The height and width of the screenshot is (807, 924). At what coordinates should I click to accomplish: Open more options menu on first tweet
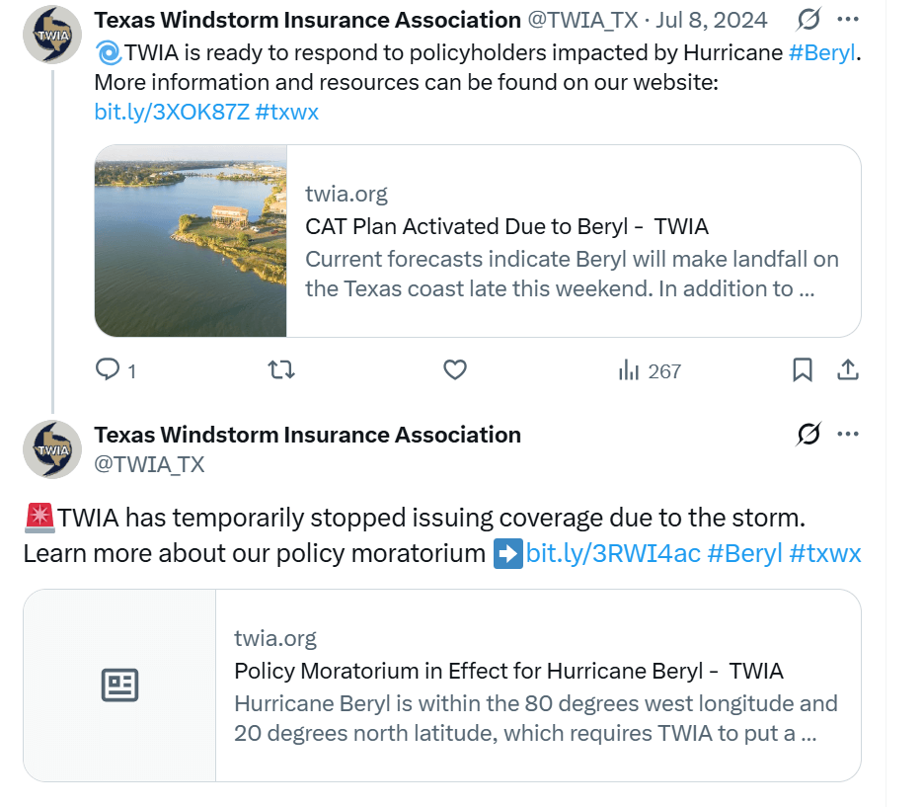click(x=848, y=20)
